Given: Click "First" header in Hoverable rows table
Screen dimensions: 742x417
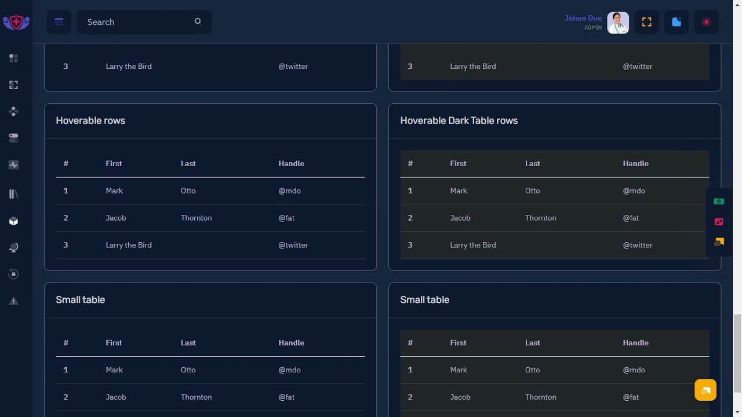Looking at the screenshot, I should point(114,163).
